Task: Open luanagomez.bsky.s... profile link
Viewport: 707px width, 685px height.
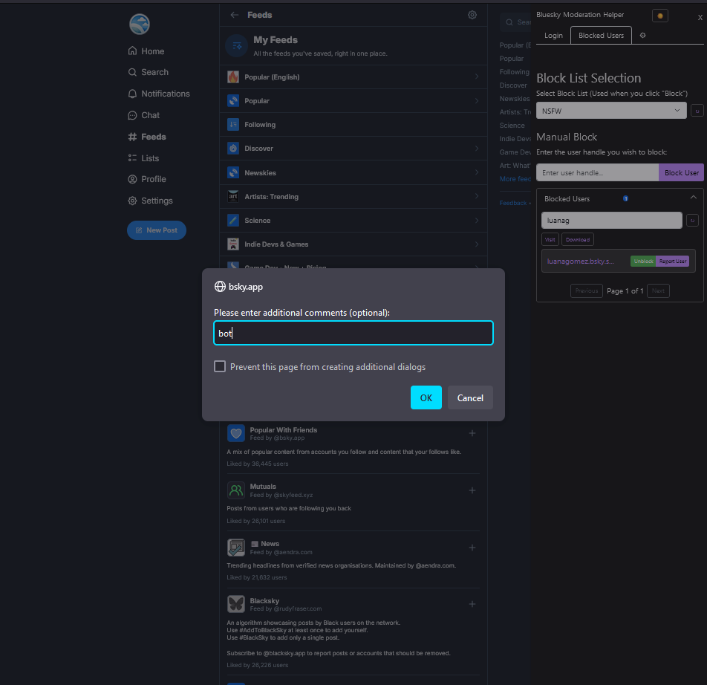Action: point(580,261)
